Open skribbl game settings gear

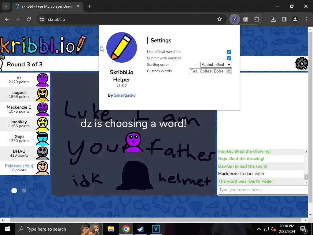click(301, 63)
